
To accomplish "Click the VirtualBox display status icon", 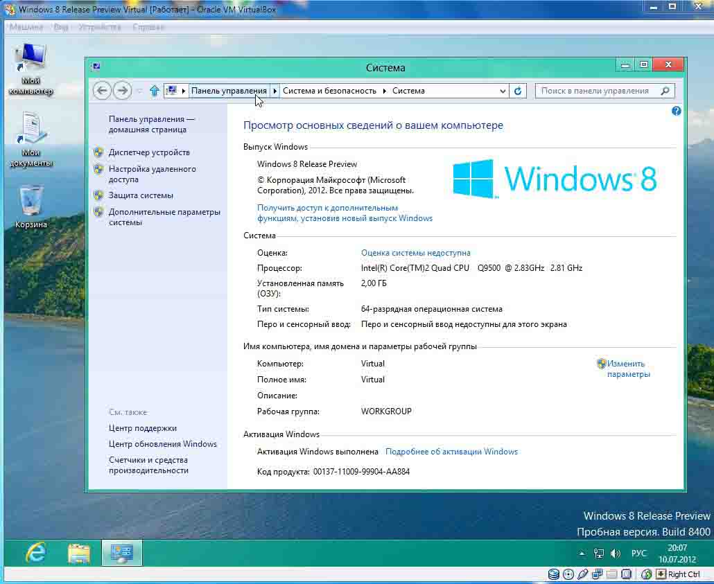I will pos(626,574).
